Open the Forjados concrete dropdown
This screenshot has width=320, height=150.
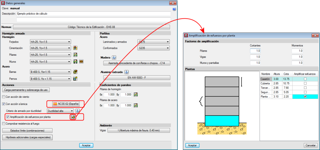[x=50, y=42]
